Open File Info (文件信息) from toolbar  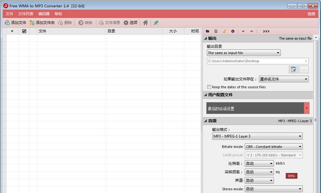pos(109,23)
